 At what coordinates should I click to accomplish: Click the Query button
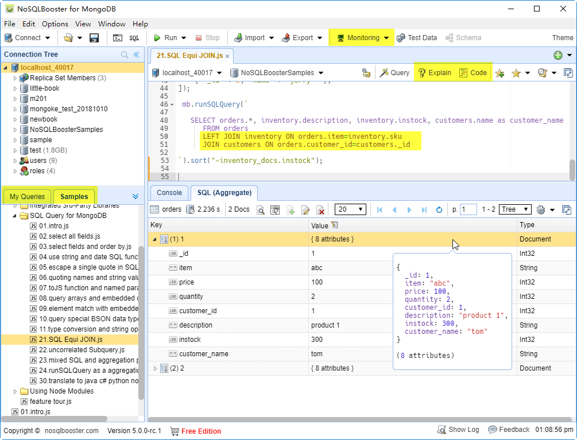pos(394,73)
